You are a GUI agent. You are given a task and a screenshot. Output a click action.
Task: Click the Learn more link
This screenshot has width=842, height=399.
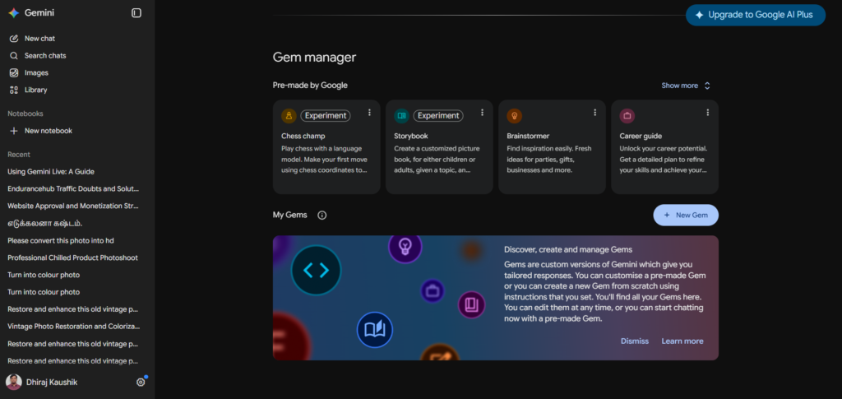pyautogui.click(x=682, y=341)
